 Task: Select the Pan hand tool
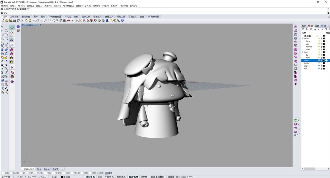pos(37,20)
